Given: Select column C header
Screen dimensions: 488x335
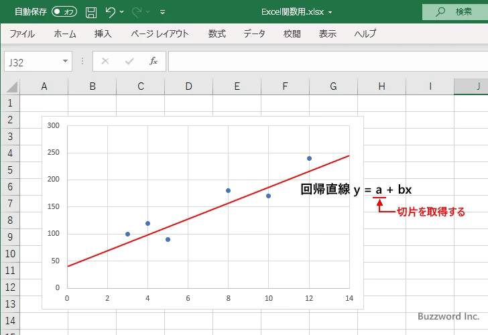Looking at the screenshot, I should (140, 86).
